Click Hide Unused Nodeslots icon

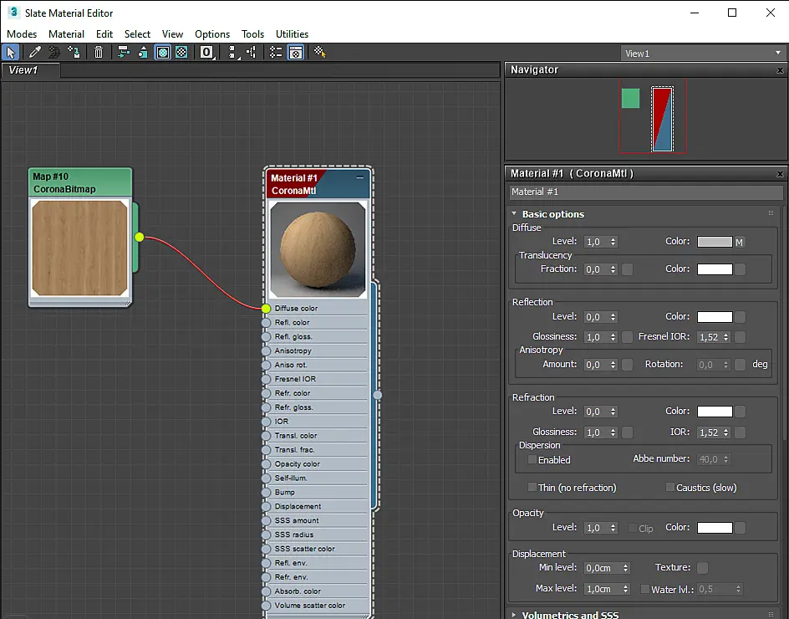143,52
